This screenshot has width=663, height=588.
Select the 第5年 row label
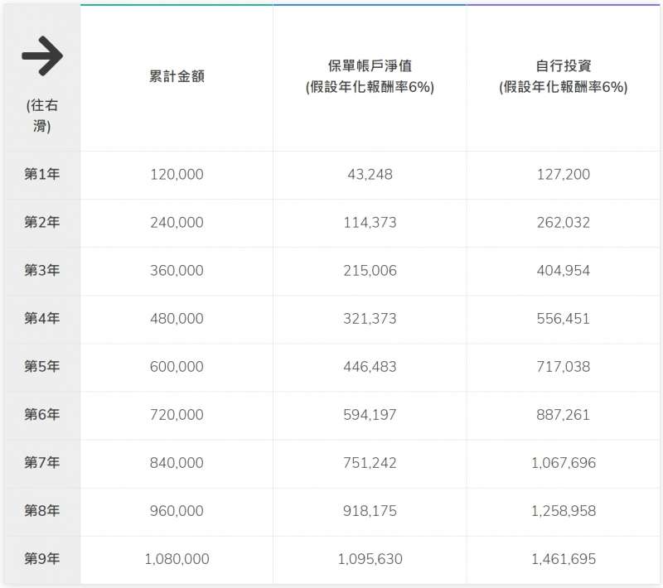[x=42, y=367]
